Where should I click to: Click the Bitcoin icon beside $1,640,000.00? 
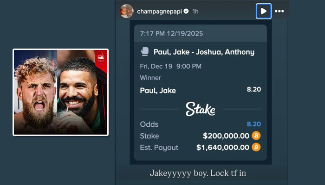256,148
